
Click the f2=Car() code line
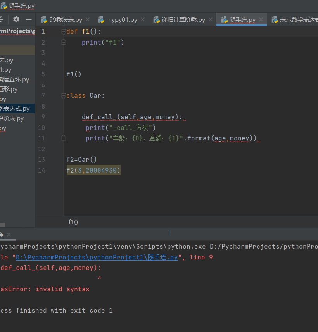coord(81,159)
